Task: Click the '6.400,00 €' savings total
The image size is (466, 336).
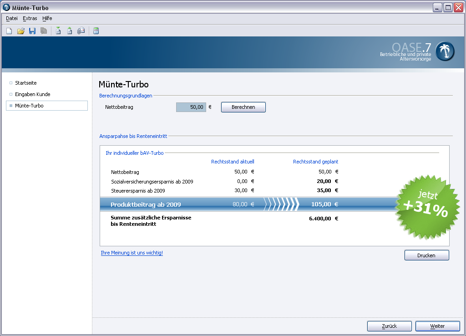Action: pyautogui.click(x=324, y=219)
